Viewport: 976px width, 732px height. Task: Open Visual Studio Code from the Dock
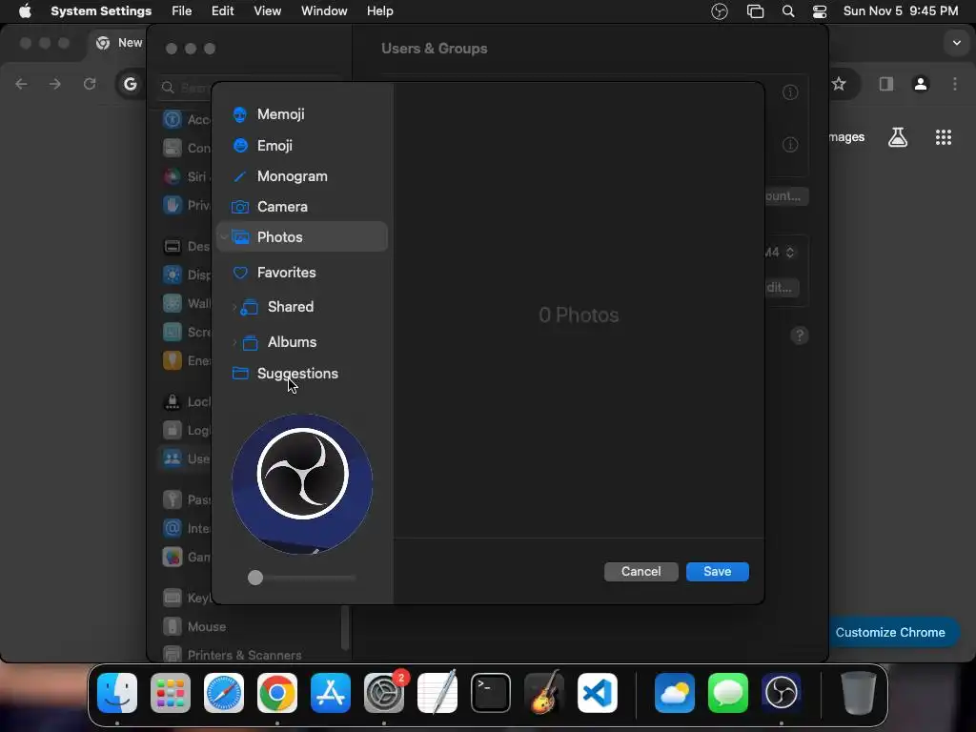click(x=598, y=693)
